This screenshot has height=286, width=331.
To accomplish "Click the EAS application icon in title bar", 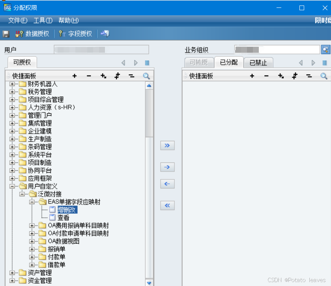I will tap(7, 8).
